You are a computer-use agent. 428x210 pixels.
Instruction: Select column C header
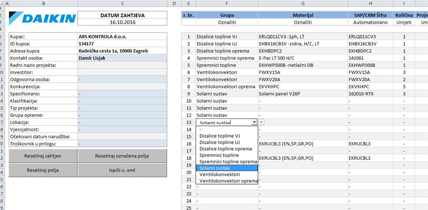tap(122, 3)
